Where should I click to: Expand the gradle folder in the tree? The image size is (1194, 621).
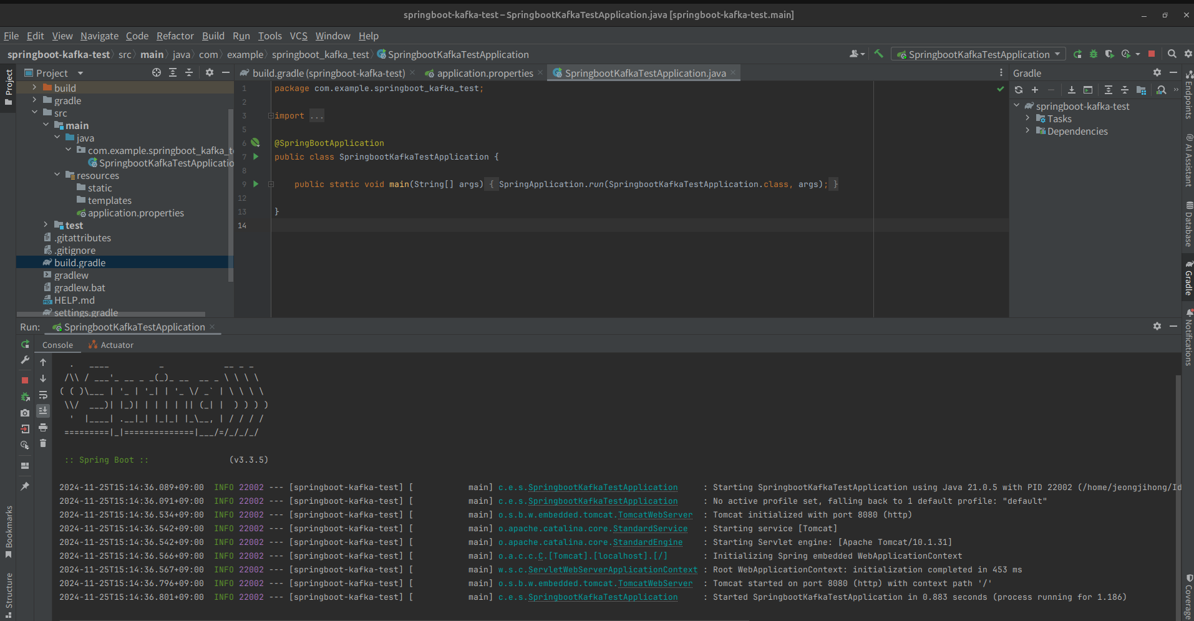pyautogui.click(x=34, y=100)
